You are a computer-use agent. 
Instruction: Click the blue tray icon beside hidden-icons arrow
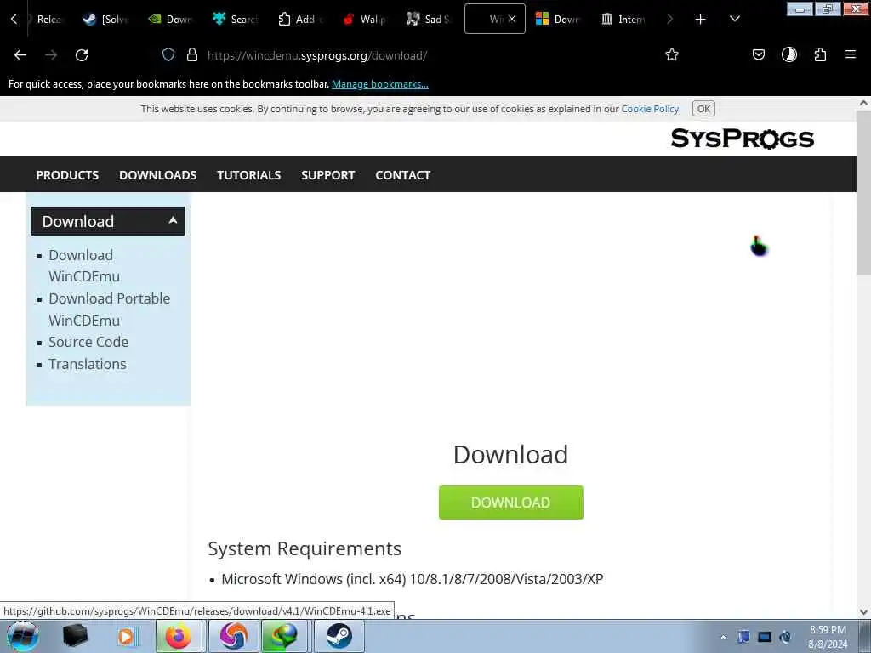tap(743, 637)
